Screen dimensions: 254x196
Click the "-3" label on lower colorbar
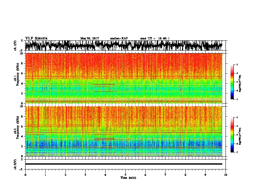237,118
